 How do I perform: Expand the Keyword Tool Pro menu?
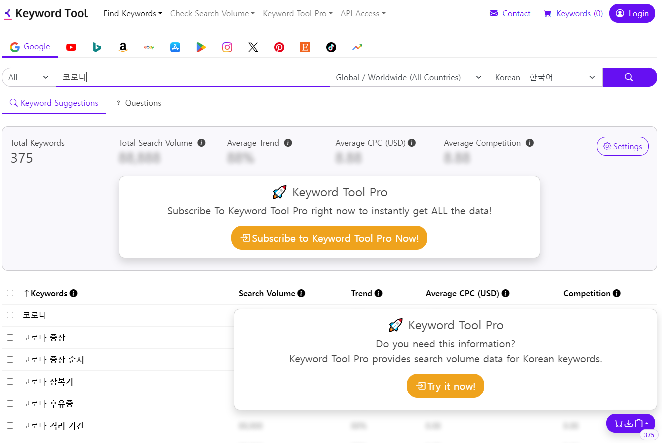298,14
